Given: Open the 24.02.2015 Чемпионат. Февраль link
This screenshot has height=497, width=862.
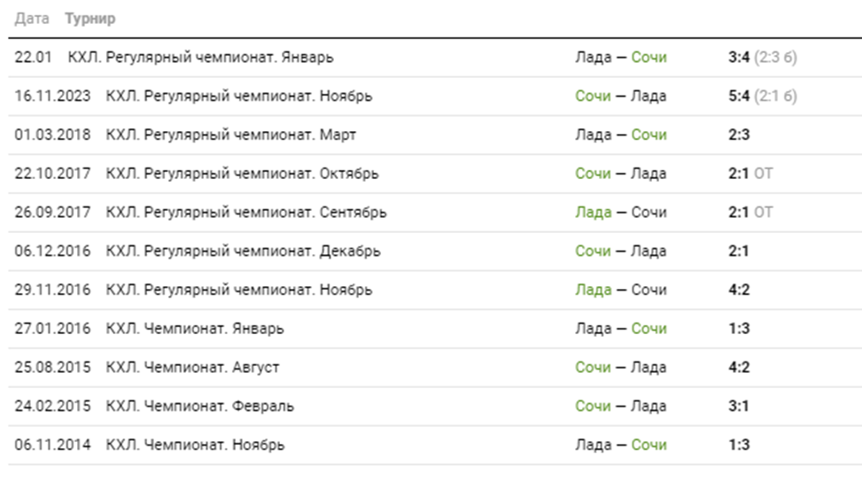Looking at the screenshot, I should (200, 407).
